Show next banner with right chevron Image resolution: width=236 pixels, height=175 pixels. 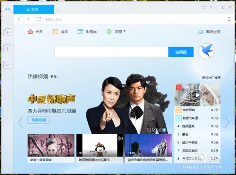point(227,122)
